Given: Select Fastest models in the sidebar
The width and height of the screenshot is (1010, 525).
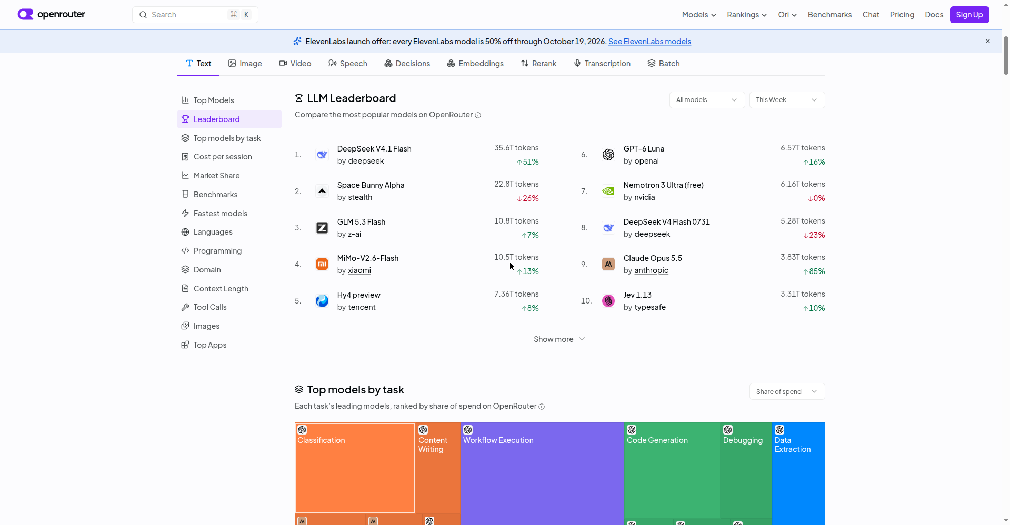Looking at the screenshot, I should point(229,214).
